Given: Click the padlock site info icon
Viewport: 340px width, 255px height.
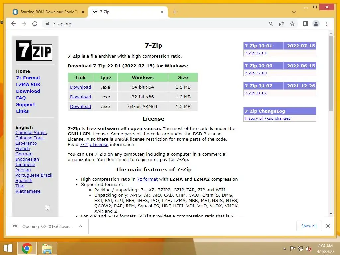Looking at the screenshot, I should (48, 24).
